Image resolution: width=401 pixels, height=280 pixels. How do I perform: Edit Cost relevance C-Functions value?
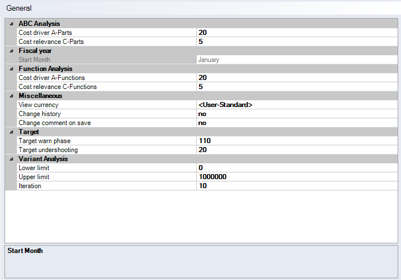tap(296, 87)
